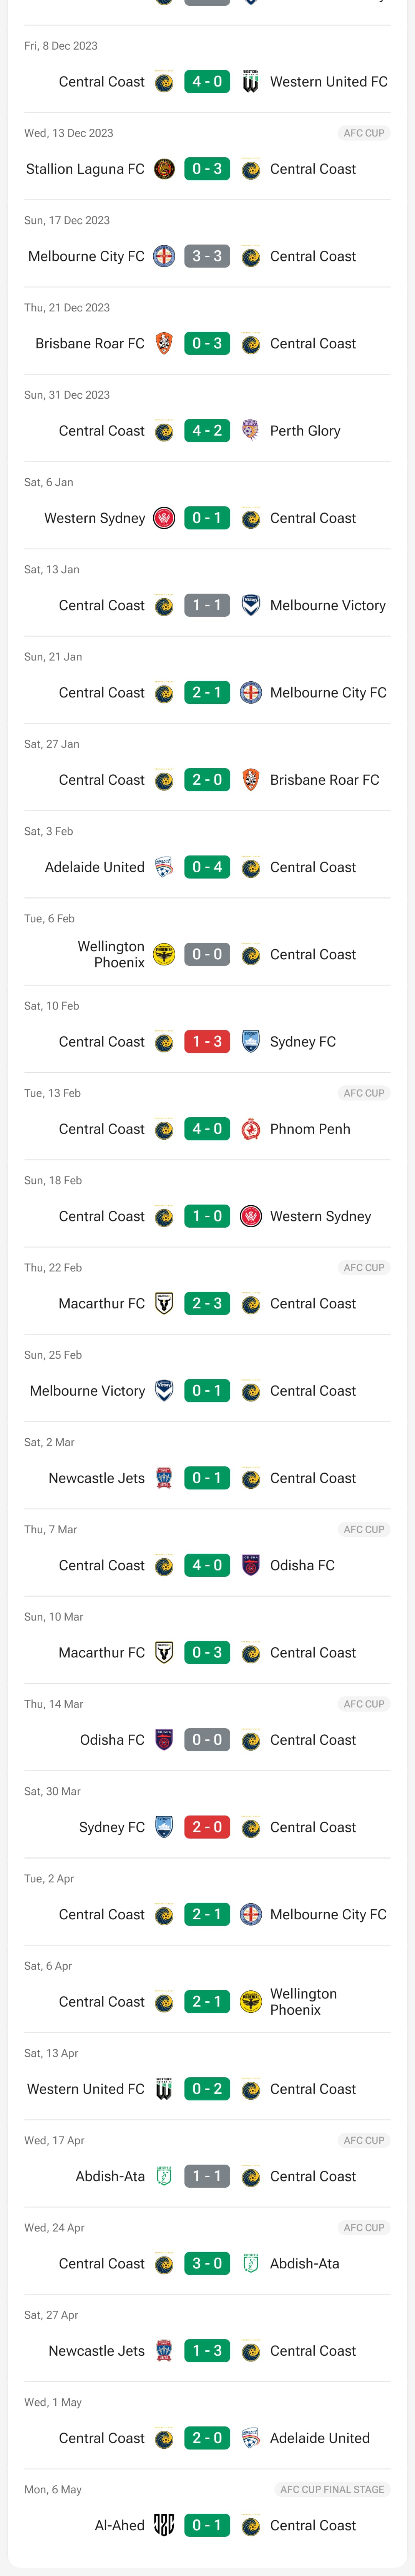The image size is (415, 2576).
Task: Open the Adelaide United badge, 3 Feb match
Action: pyautogui.click(x=164, y=867)
